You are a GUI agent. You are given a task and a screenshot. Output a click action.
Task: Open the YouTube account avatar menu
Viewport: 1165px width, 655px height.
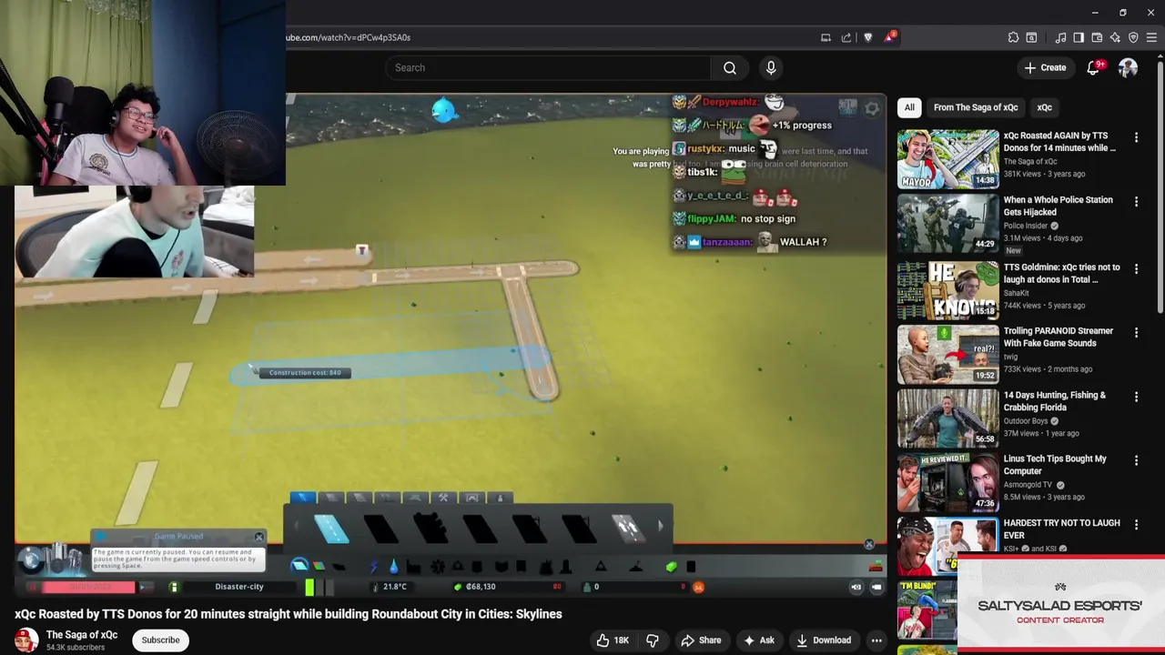[1128, 67]
